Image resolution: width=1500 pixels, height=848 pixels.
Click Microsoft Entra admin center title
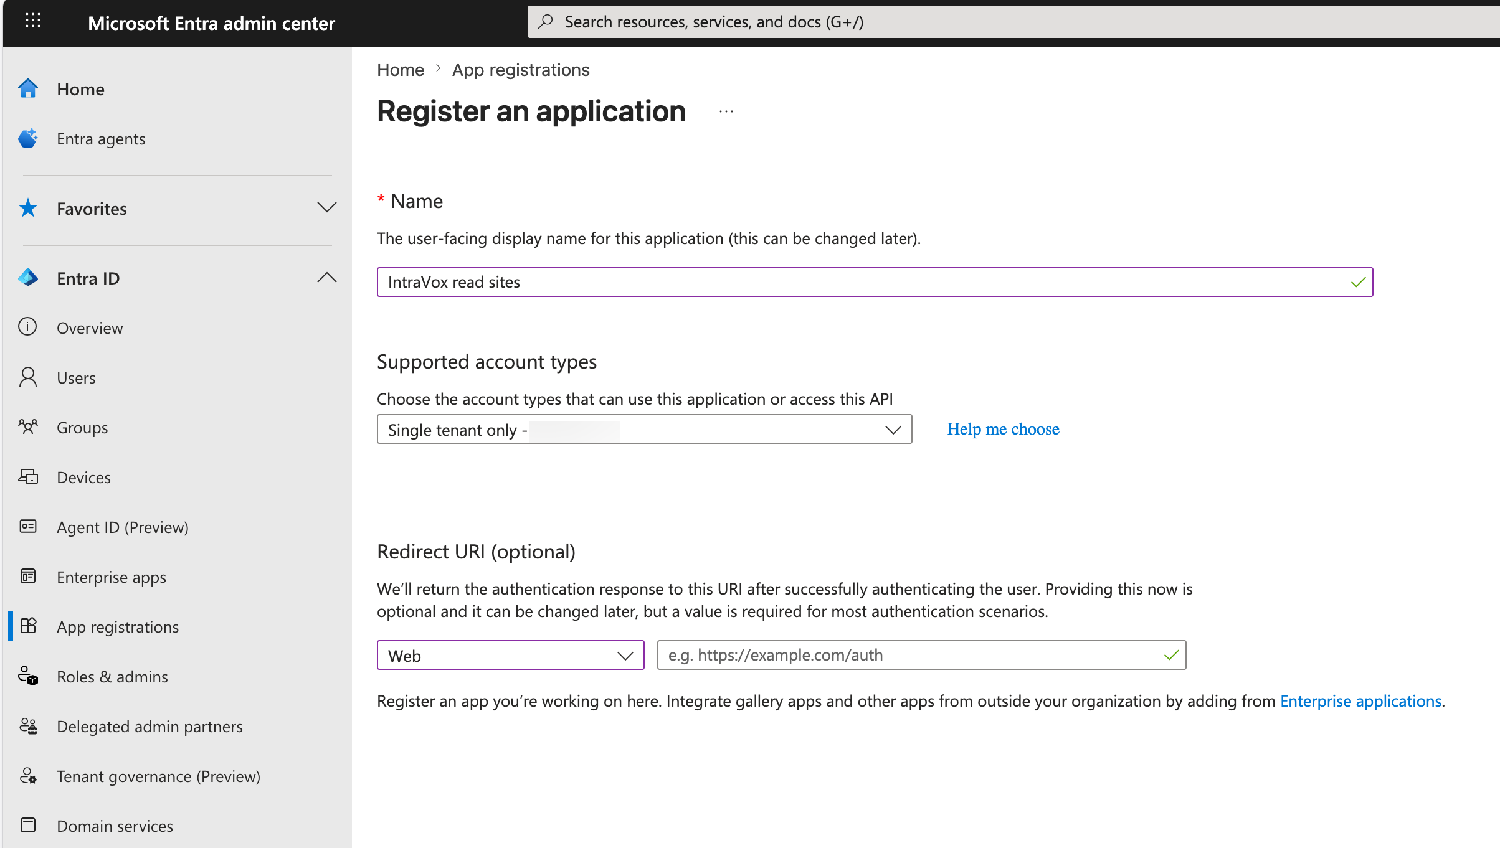211,23
